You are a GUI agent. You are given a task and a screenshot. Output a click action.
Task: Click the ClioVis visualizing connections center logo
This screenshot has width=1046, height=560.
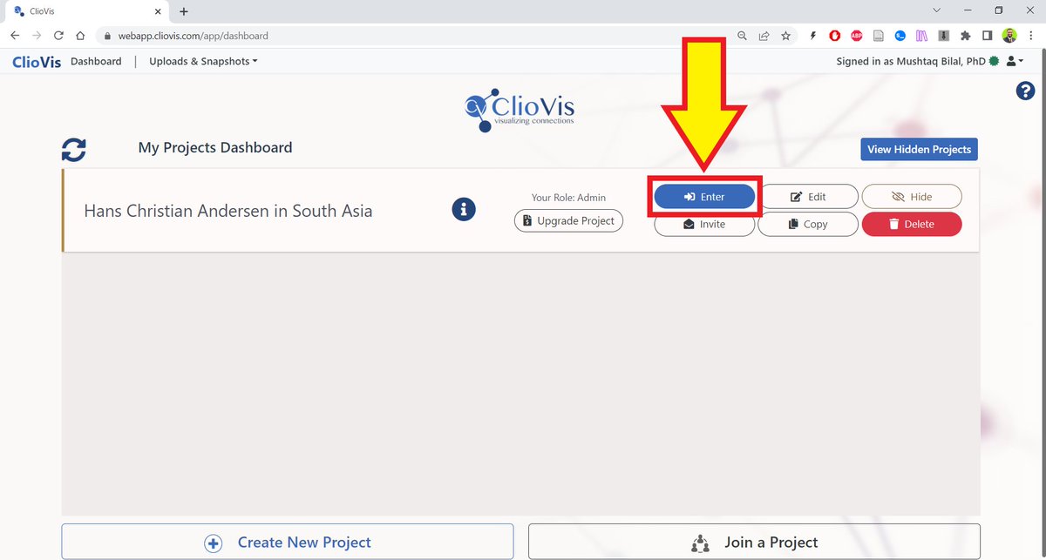pyautogui.click(x=520, y=109)
